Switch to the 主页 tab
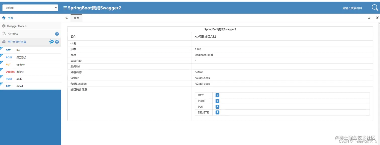The height and width of the screenshot is (145, 380). (x=76, y=18)
